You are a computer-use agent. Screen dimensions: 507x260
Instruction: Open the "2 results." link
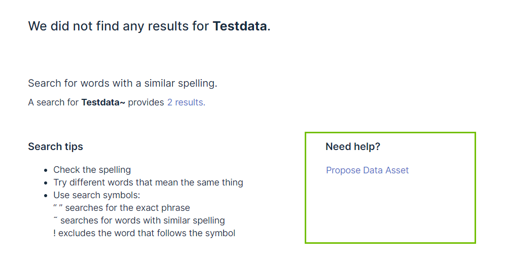pyautogui.click(x=186, y=102)
